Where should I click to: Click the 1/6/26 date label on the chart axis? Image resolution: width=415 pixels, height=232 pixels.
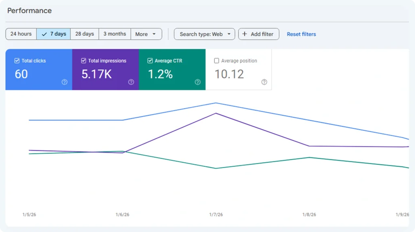pos(122,215)
